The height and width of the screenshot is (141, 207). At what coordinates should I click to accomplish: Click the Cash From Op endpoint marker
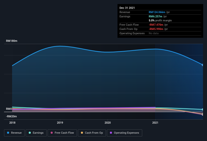click(x=203, y=114)
